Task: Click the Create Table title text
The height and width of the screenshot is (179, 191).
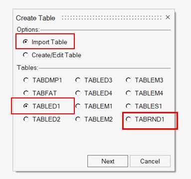Action: [x=35, y=18]
